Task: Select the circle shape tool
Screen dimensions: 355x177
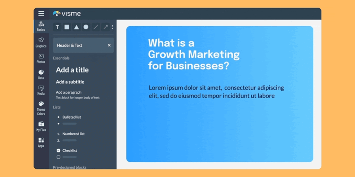Action: [x=86, y=27]
